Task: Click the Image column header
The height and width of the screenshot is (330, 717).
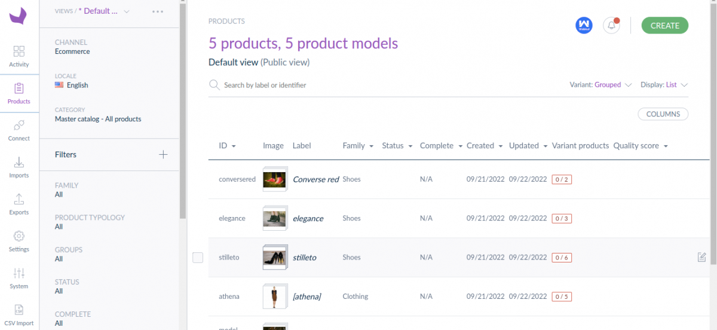Action: (273, 146)
